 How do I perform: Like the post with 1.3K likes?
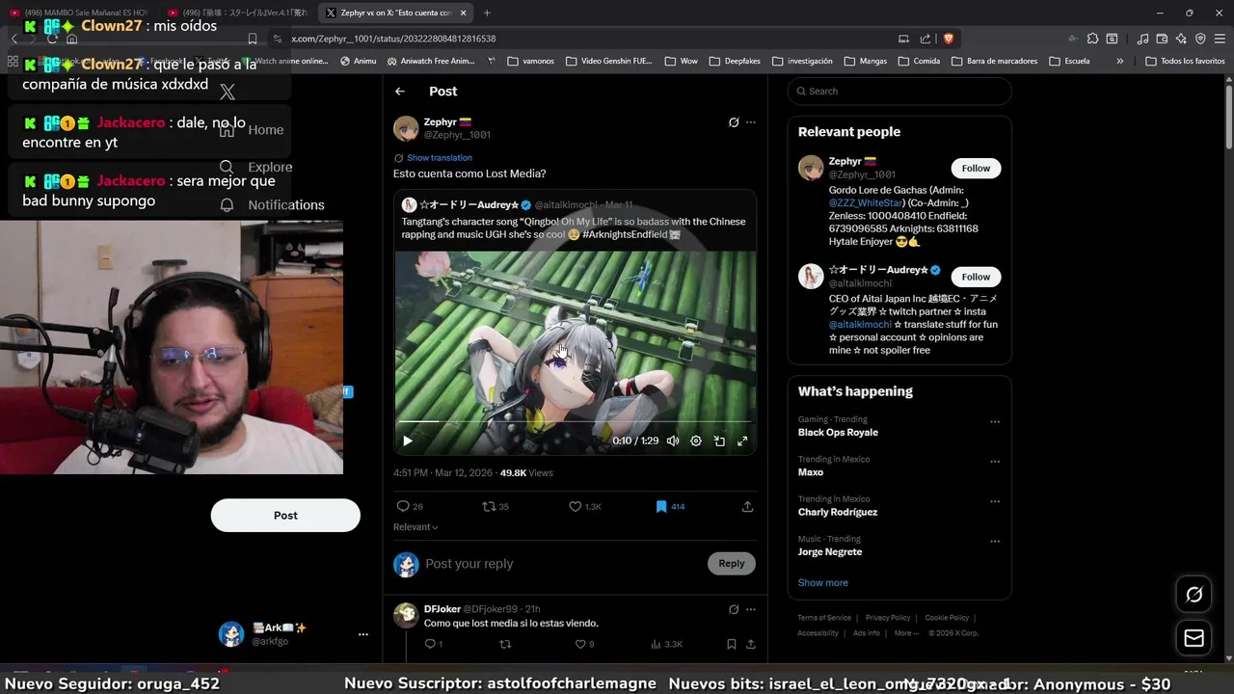tap(585, 506)
